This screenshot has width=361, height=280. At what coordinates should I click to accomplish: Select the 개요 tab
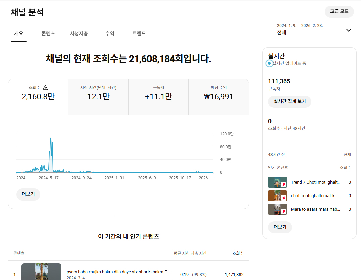click(x=19, y=33)
